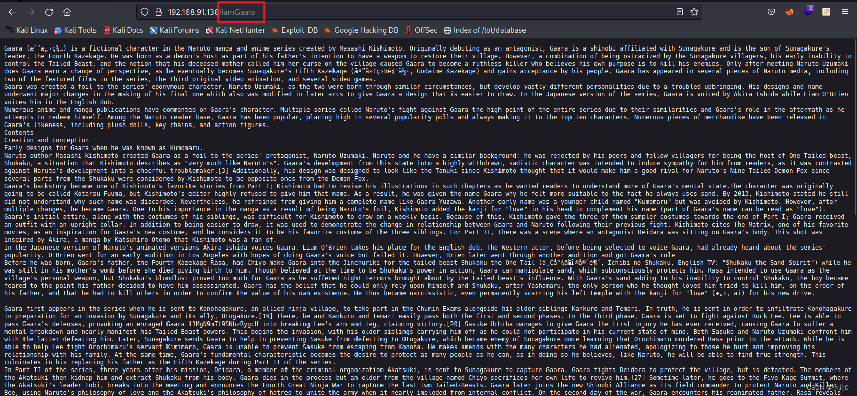Open the purple extension with badge 2
The image size is (857, 396).
(x=808, y=11)
